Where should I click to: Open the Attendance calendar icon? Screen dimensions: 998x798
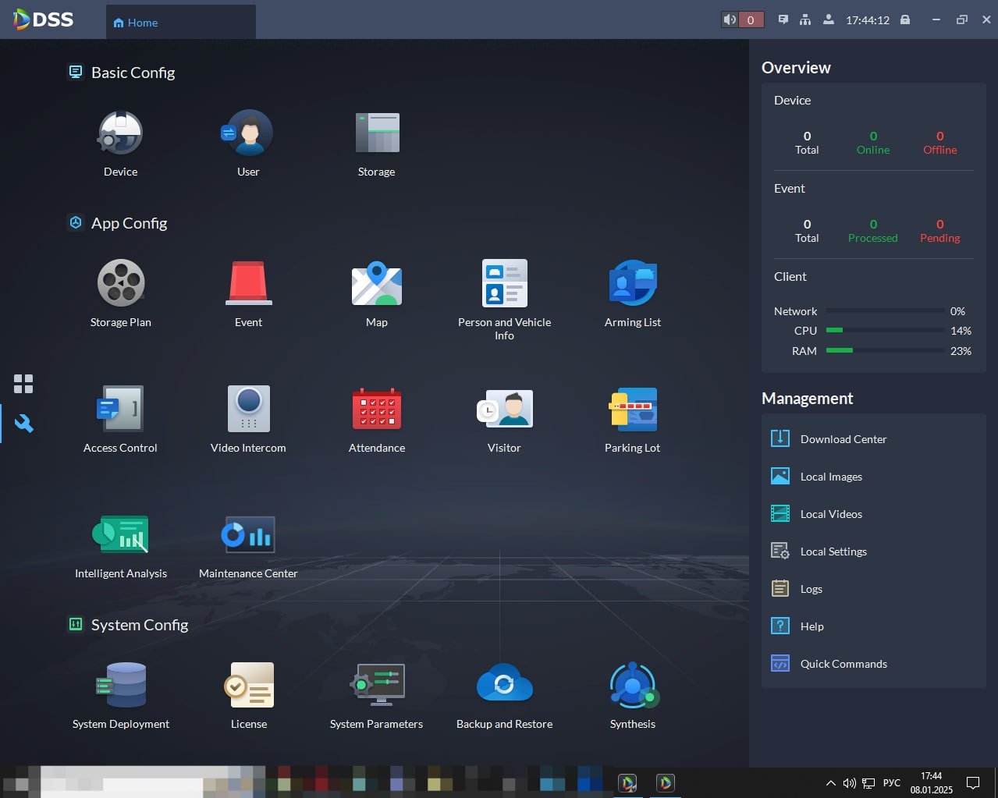pyautogui.click(x=377, y=409)
